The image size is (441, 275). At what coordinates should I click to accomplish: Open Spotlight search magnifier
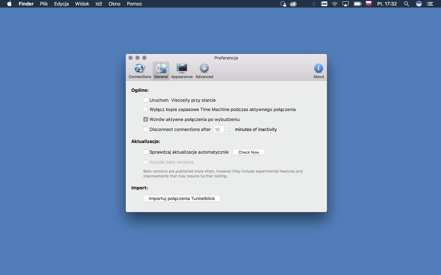(x=406, y=4)
